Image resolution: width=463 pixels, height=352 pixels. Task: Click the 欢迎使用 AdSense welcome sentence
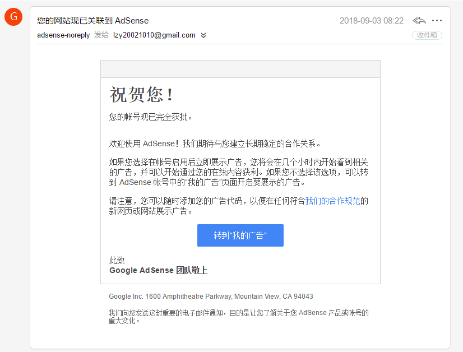click(215, 144)
